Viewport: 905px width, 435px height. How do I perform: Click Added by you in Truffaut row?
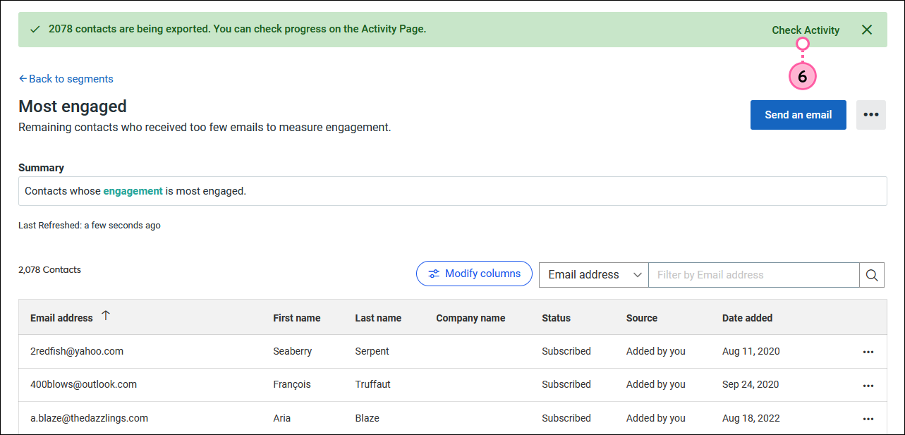[656, 384]
